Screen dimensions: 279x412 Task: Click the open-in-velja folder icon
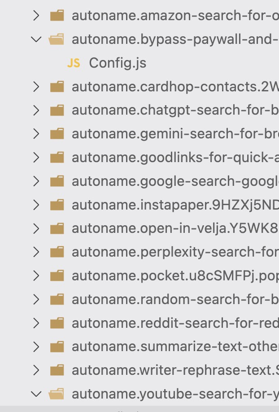click(x=57, y=228)
